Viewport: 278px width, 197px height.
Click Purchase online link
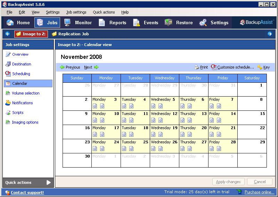click(259, 192)
